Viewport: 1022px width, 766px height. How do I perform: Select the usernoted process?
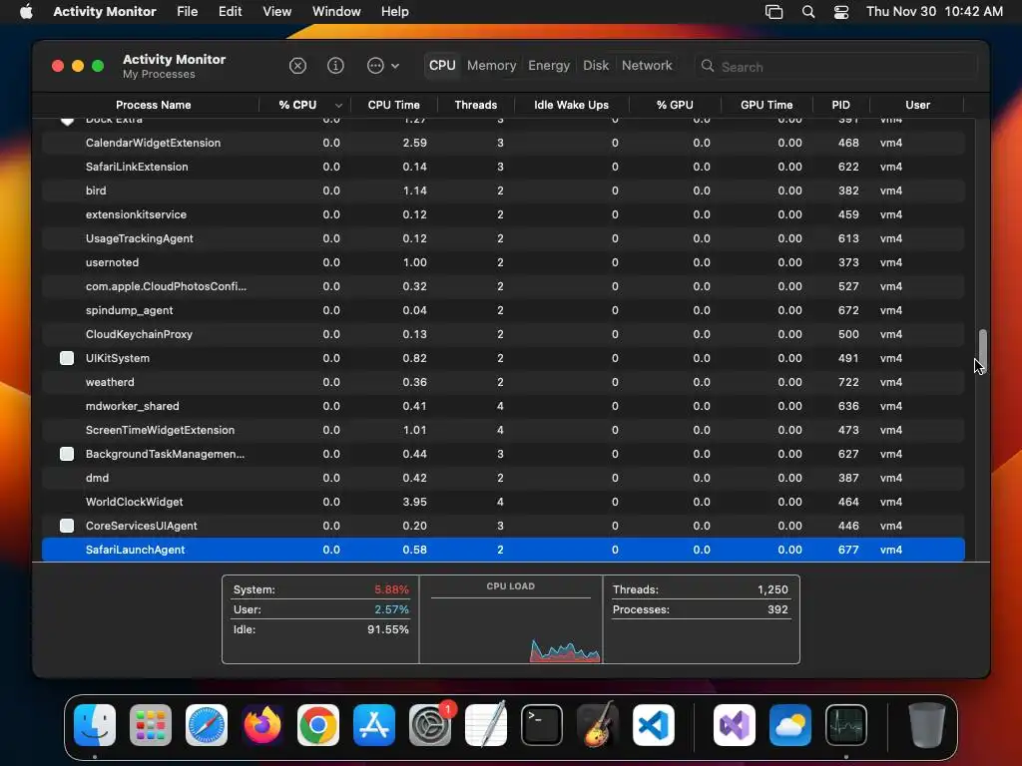pos(503,262)
